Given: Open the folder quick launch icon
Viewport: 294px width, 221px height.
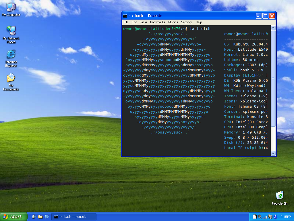Looking at the screenshot, I should pyautogui.click(x=40, y=217).
